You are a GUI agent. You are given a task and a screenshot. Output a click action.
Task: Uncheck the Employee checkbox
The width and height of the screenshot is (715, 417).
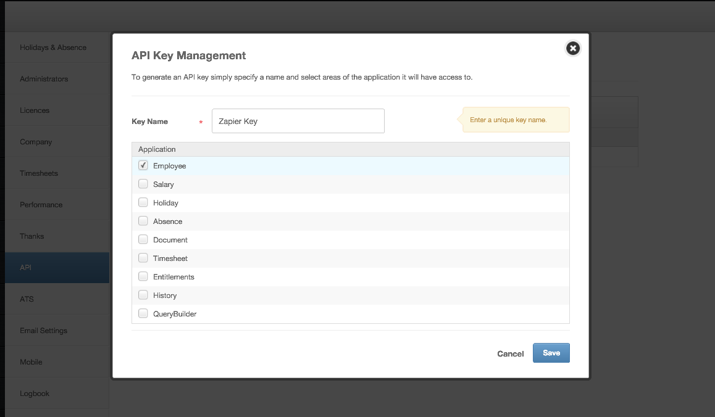point(143,165)
